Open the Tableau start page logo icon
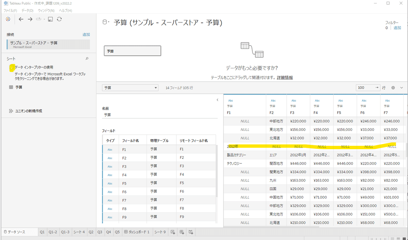The width and height of the screenshot is (408, 240). 8,19
